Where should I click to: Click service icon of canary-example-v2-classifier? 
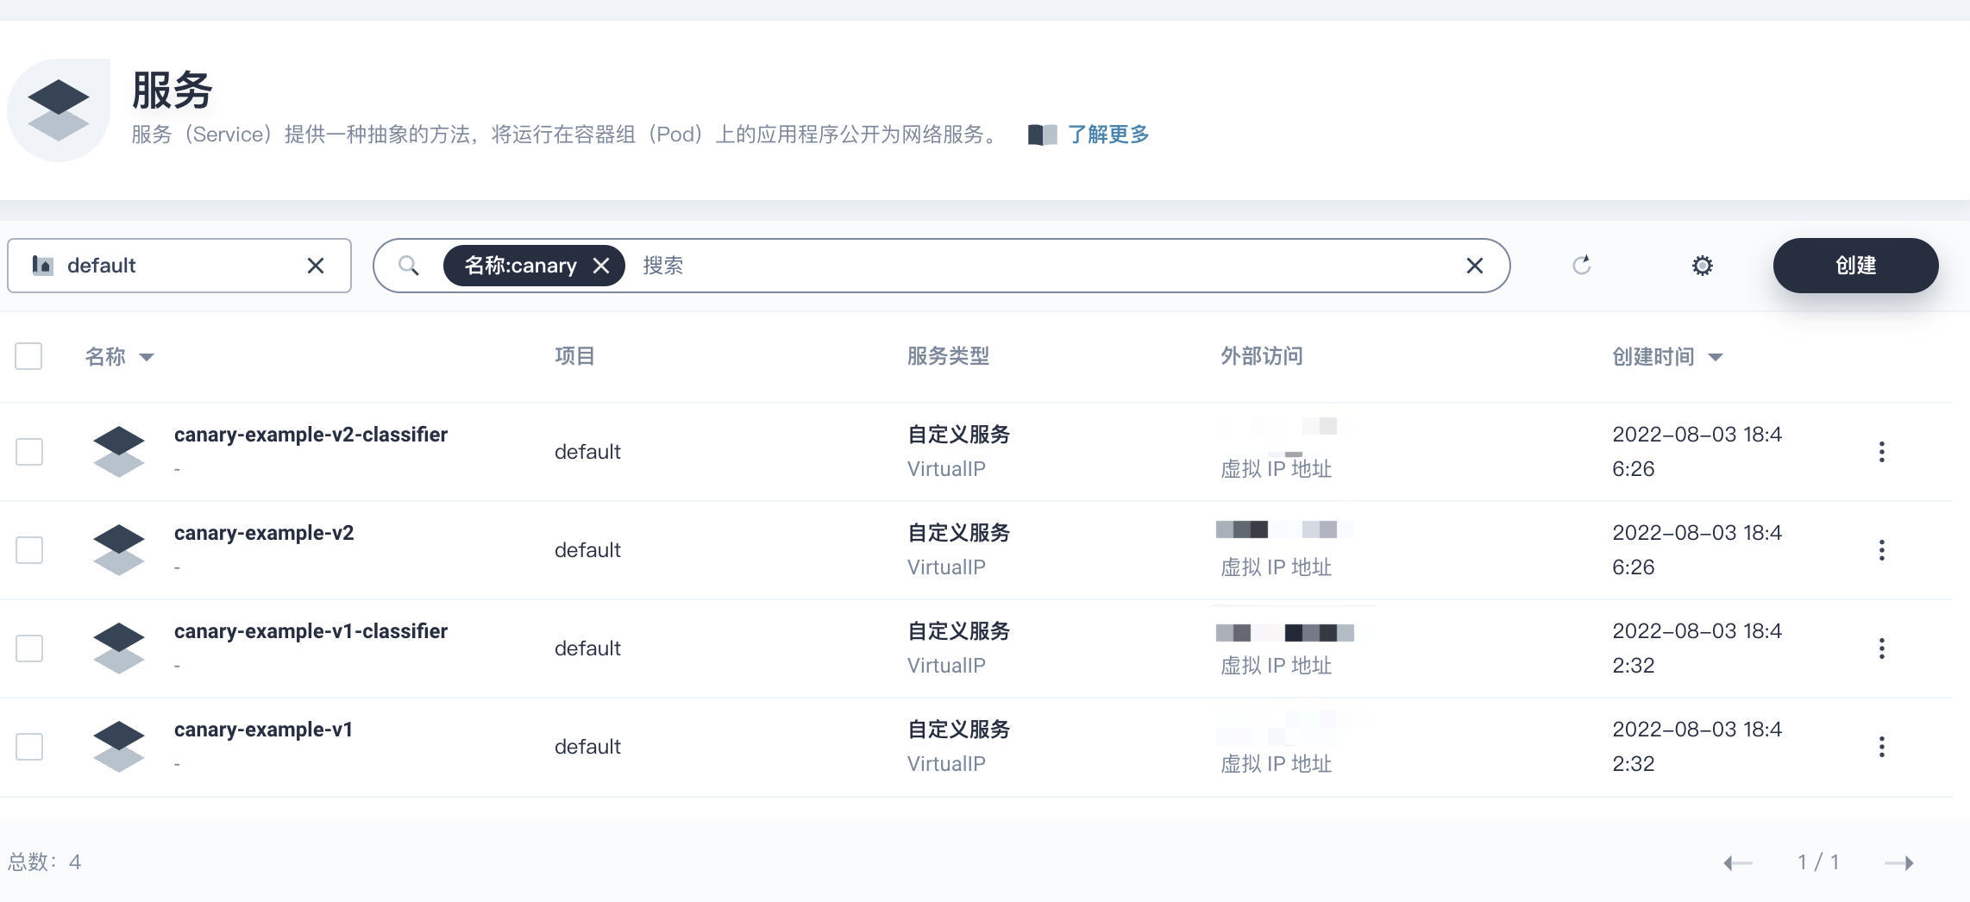[x=119, y=452]
